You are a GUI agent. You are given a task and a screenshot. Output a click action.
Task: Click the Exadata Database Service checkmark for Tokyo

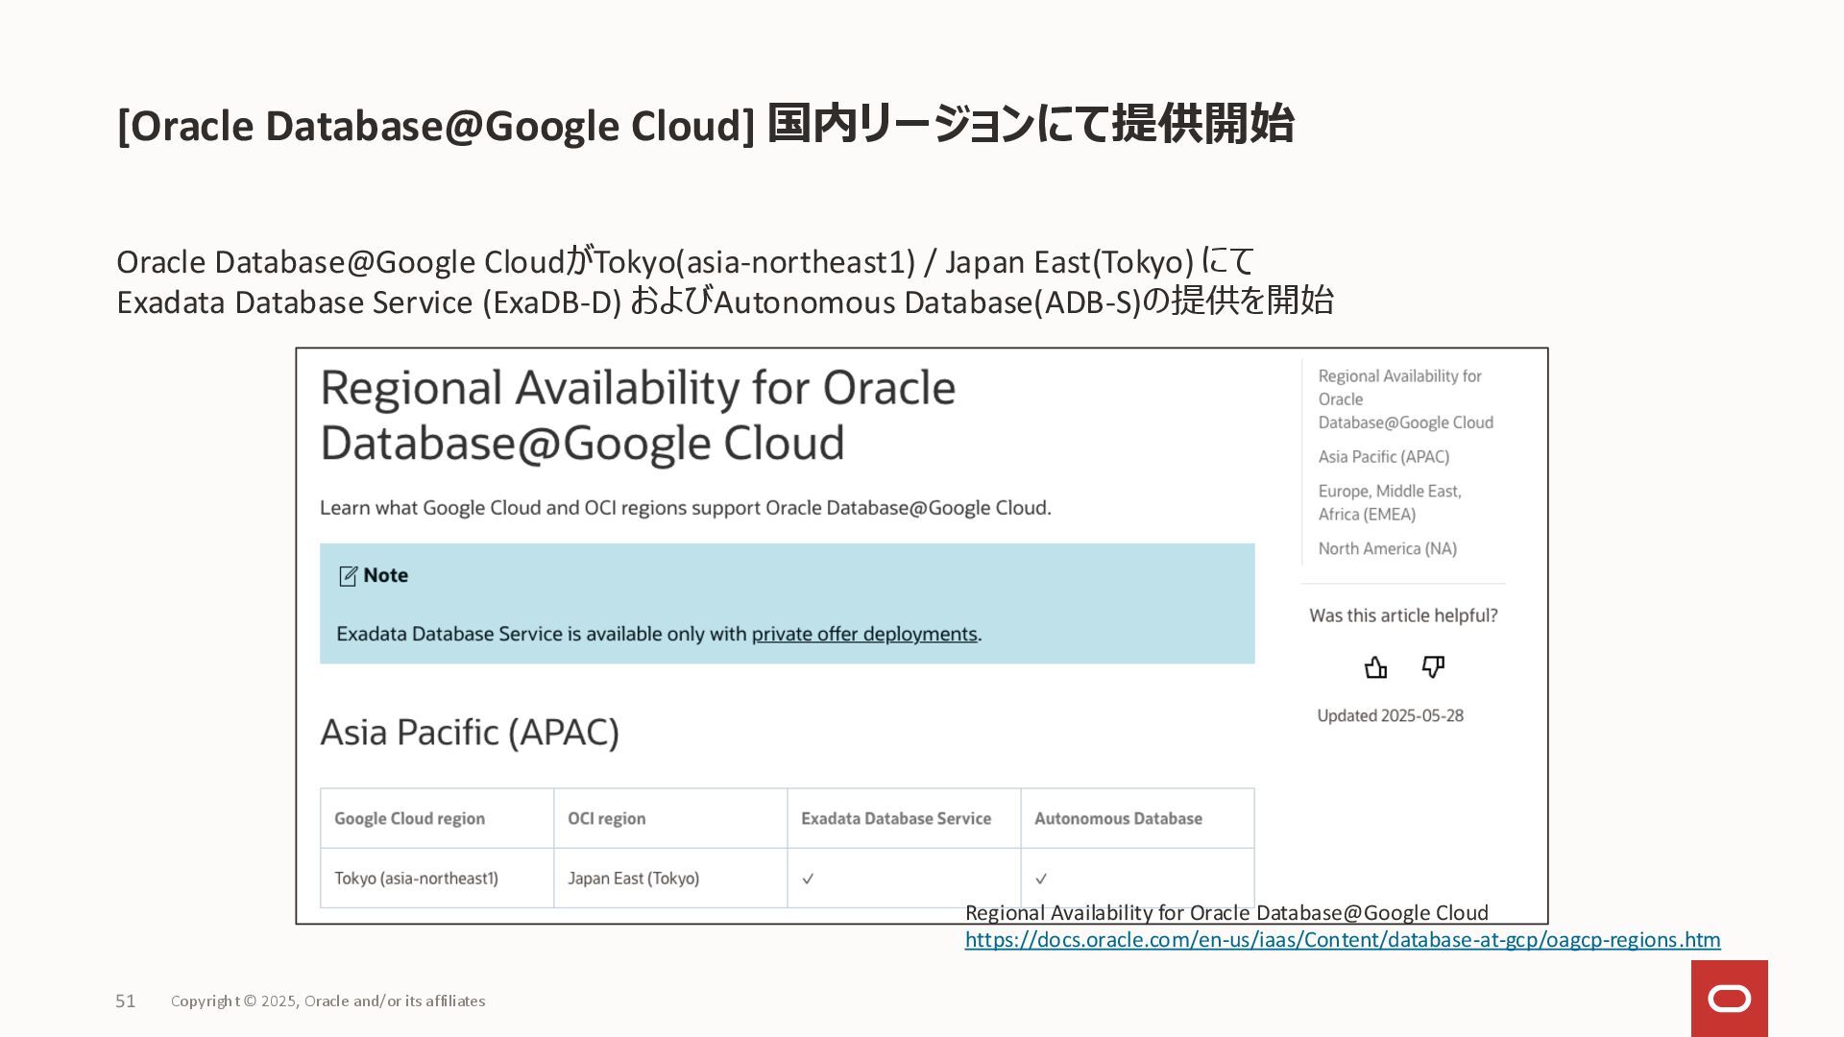click(x=808, y=879)
